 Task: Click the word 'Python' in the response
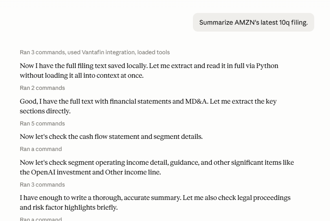click(x=267, y=66)
